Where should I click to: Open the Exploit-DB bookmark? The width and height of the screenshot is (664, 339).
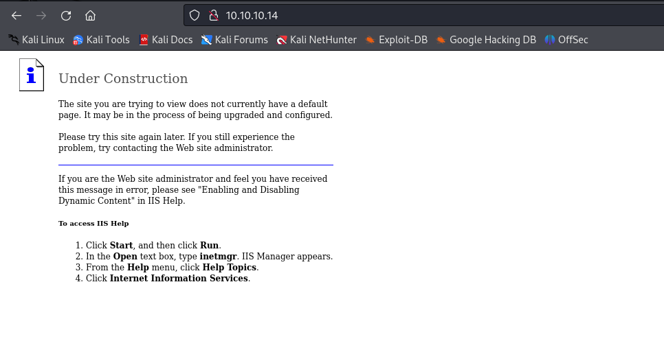396,40
